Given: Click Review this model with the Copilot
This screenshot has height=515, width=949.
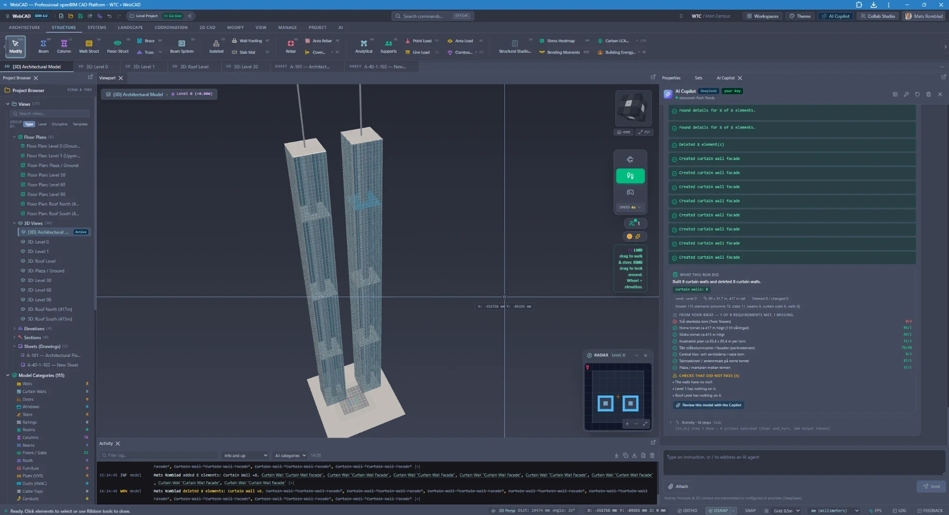Looking at the screenshot, I should tap(708, 405).
